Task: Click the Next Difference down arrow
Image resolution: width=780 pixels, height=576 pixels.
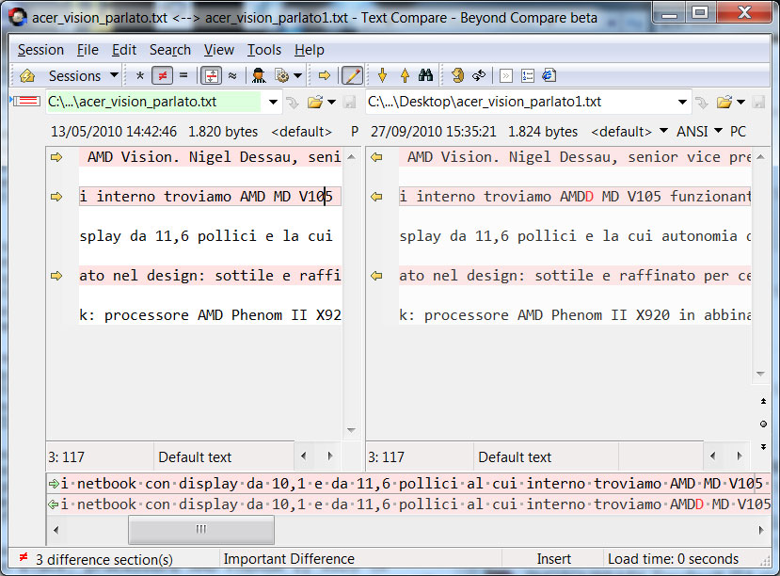Action: point(382,75)
